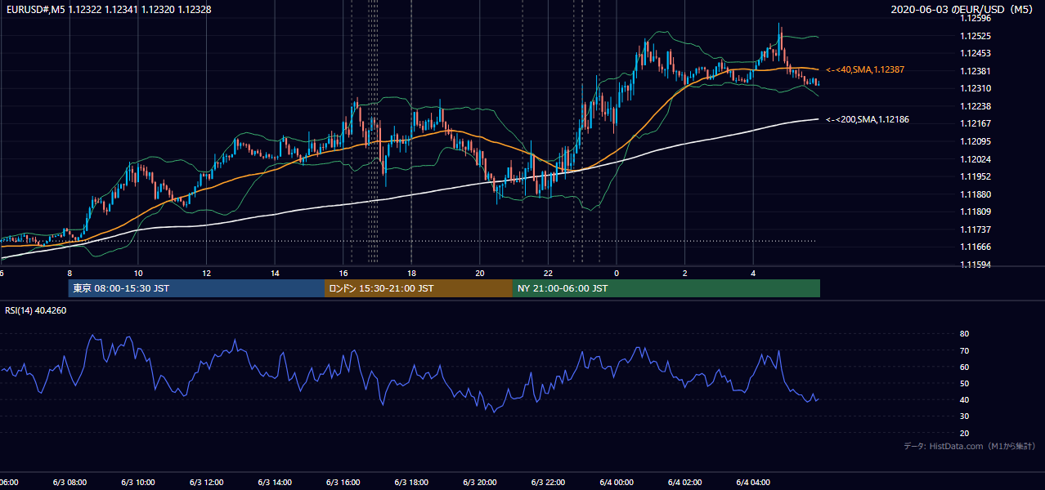
Task: Click the 40 SMA label 1.12387
Action: pos(864,70)
